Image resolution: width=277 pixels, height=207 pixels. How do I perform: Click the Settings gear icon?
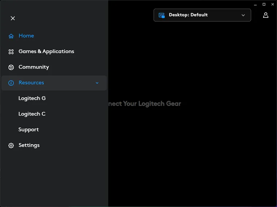[x=11, y=145]
